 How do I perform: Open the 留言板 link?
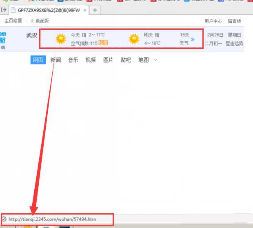234,21
